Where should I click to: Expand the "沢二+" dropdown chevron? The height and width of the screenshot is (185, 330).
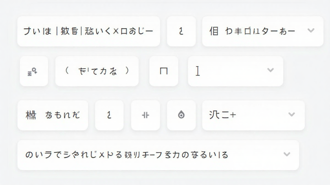click(291, 114)
